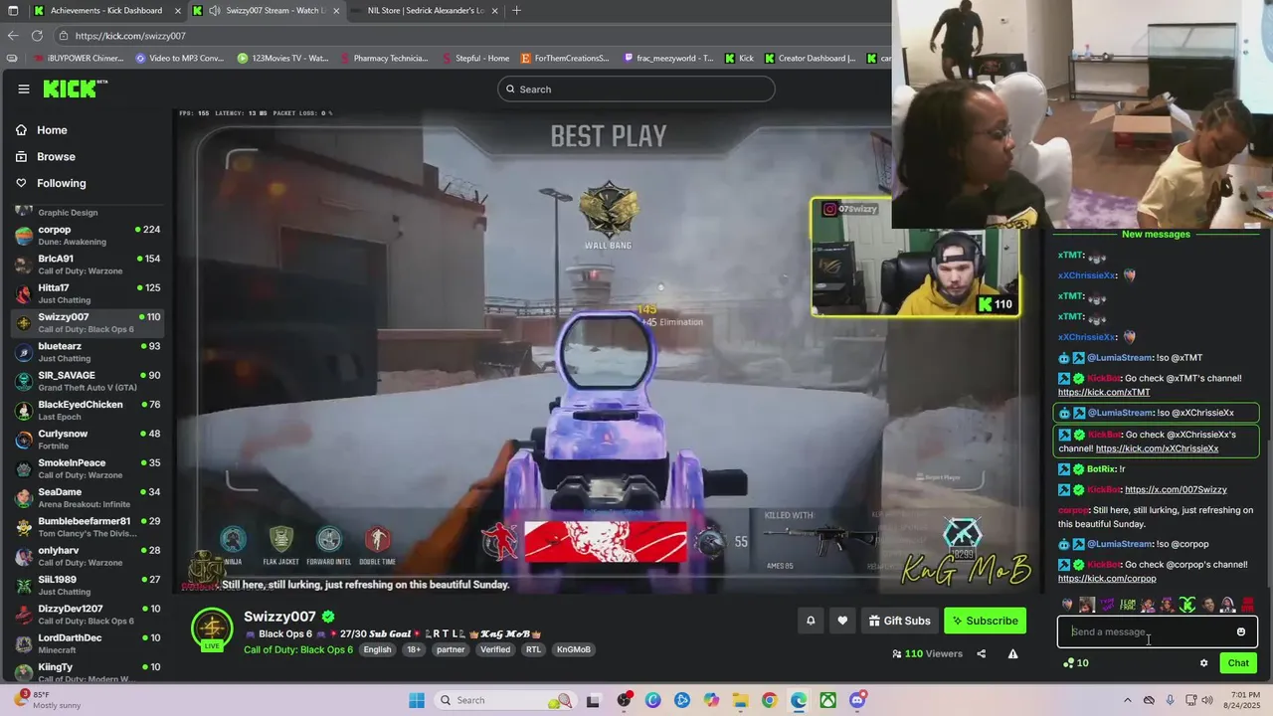Click the Kick search field

tap(636, 89)
